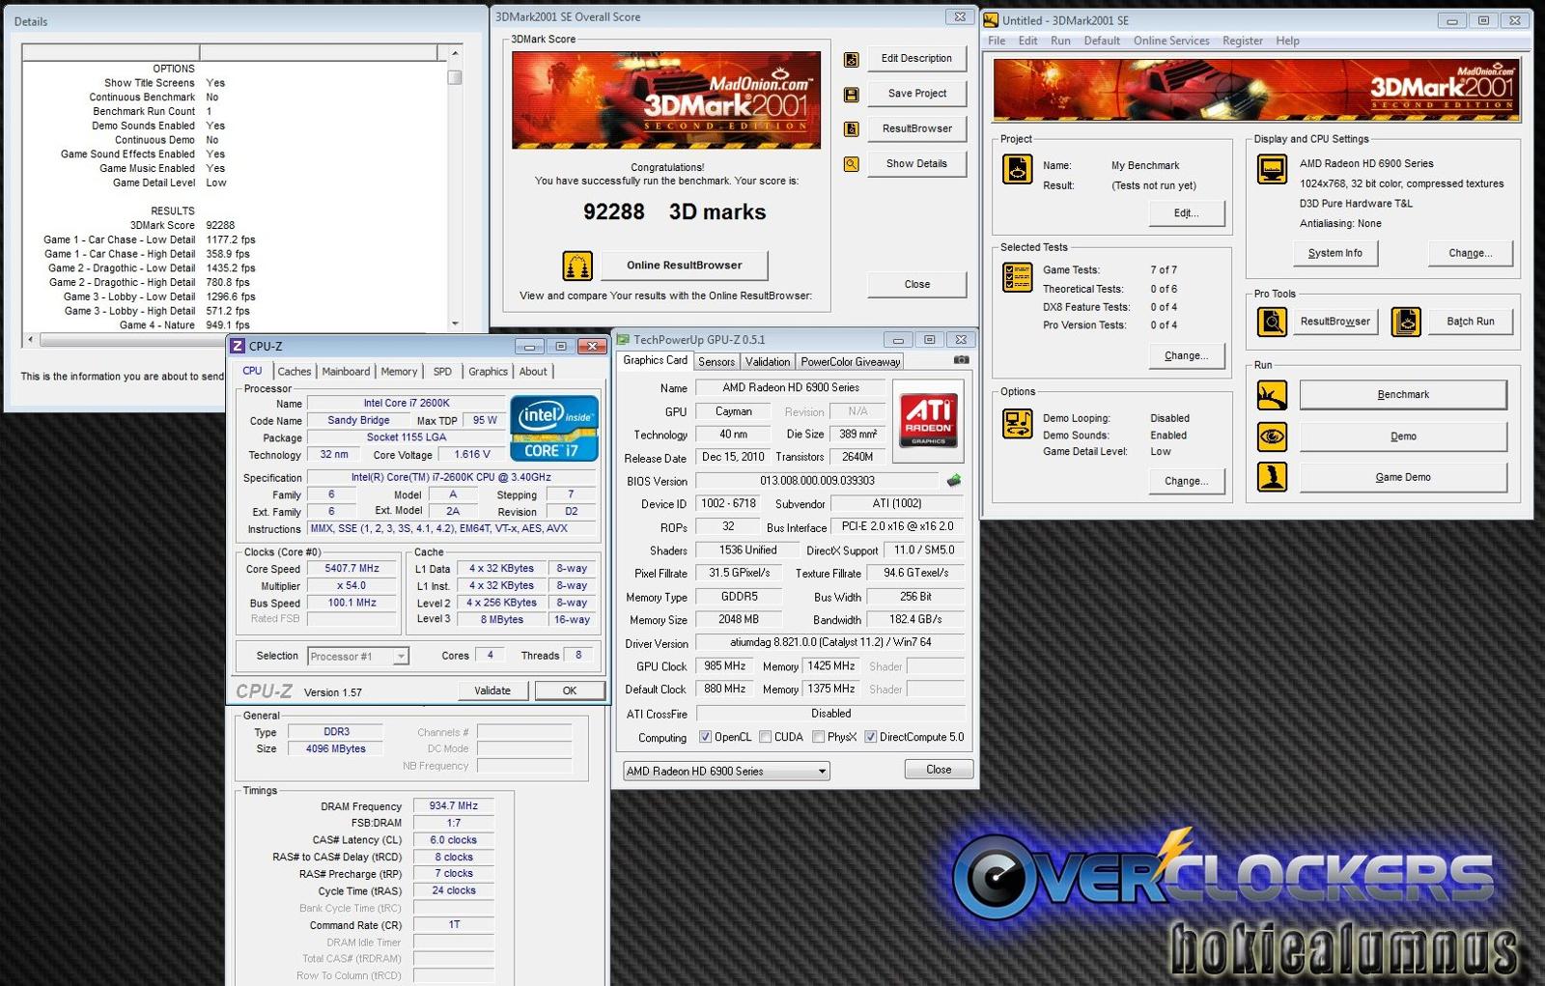The height and width of the screenshot is (986, 1545).
Task: Click the Options icon in 3DMark2001 SE
Action: tap(1018, 423)
